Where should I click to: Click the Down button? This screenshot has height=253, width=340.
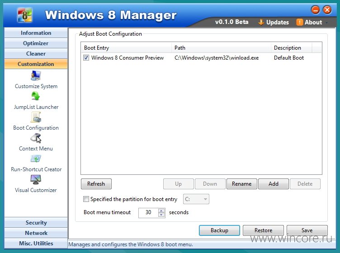pyautogui.click(x=210, y=184)
